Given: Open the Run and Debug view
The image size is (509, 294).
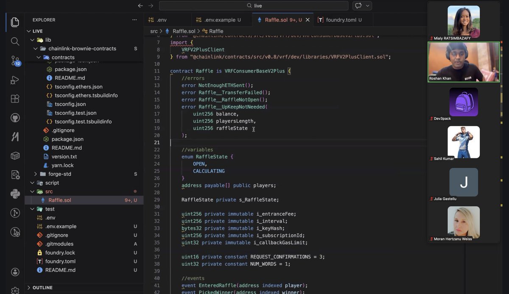Looking at the screenshot, I should coord(15,80).
